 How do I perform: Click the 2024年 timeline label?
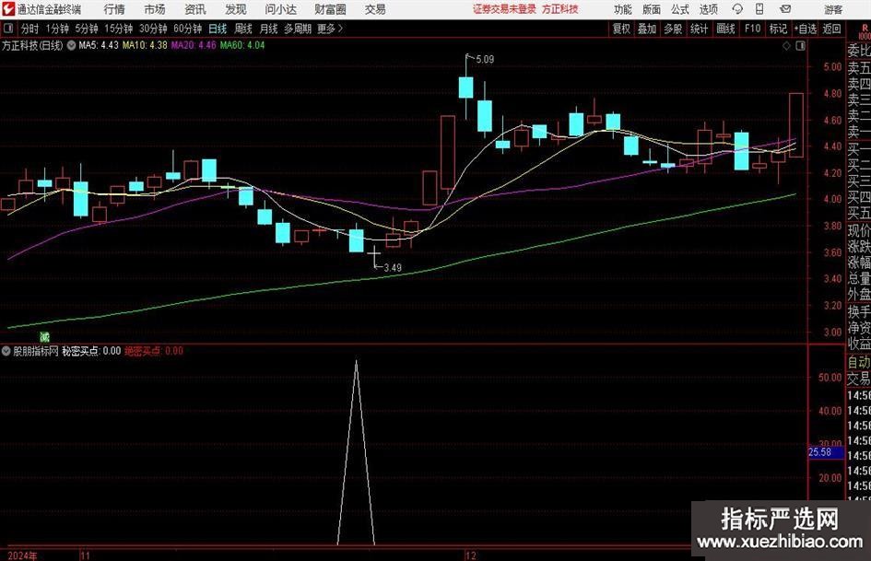pos(23,555)
